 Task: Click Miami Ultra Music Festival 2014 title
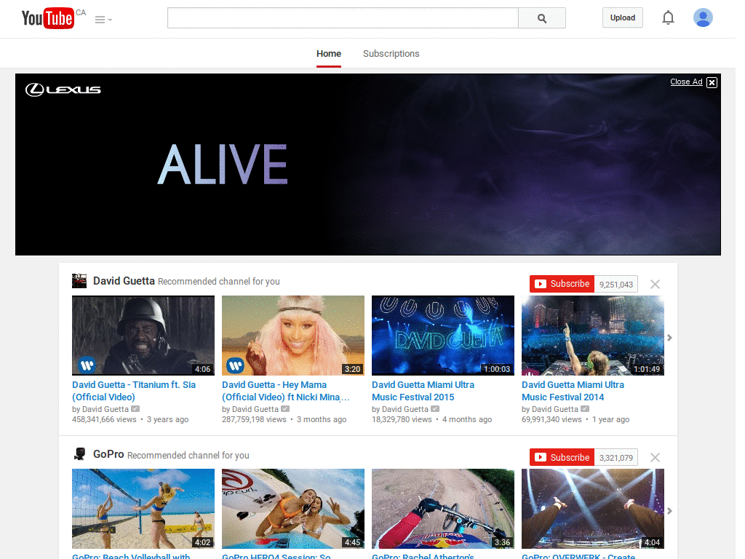573,391
